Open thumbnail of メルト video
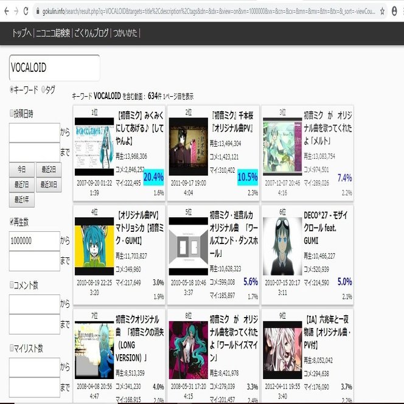Image resolution: width=404 pixels, height=404 pixels. coord(282,147)
